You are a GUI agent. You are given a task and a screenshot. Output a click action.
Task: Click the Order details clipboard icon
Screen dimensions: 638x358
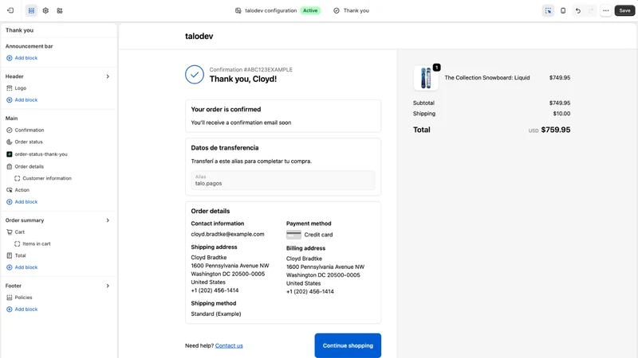[10, 166]
